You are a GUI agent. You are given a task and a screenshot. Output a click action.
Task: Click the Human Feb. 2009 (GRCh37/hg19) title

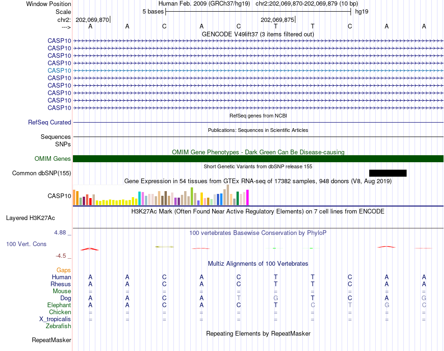pyautogui.click(x=204, y=4)
